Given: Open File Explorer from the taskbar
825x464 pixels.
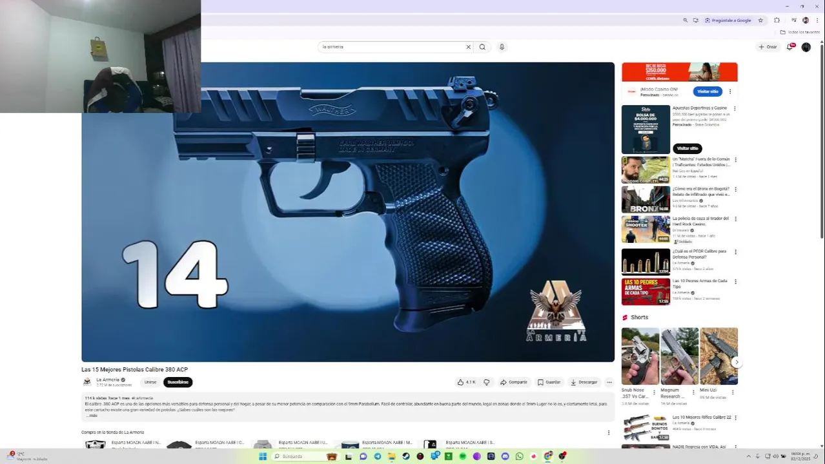Looking at the screenshot, I should tap(392, 456).
